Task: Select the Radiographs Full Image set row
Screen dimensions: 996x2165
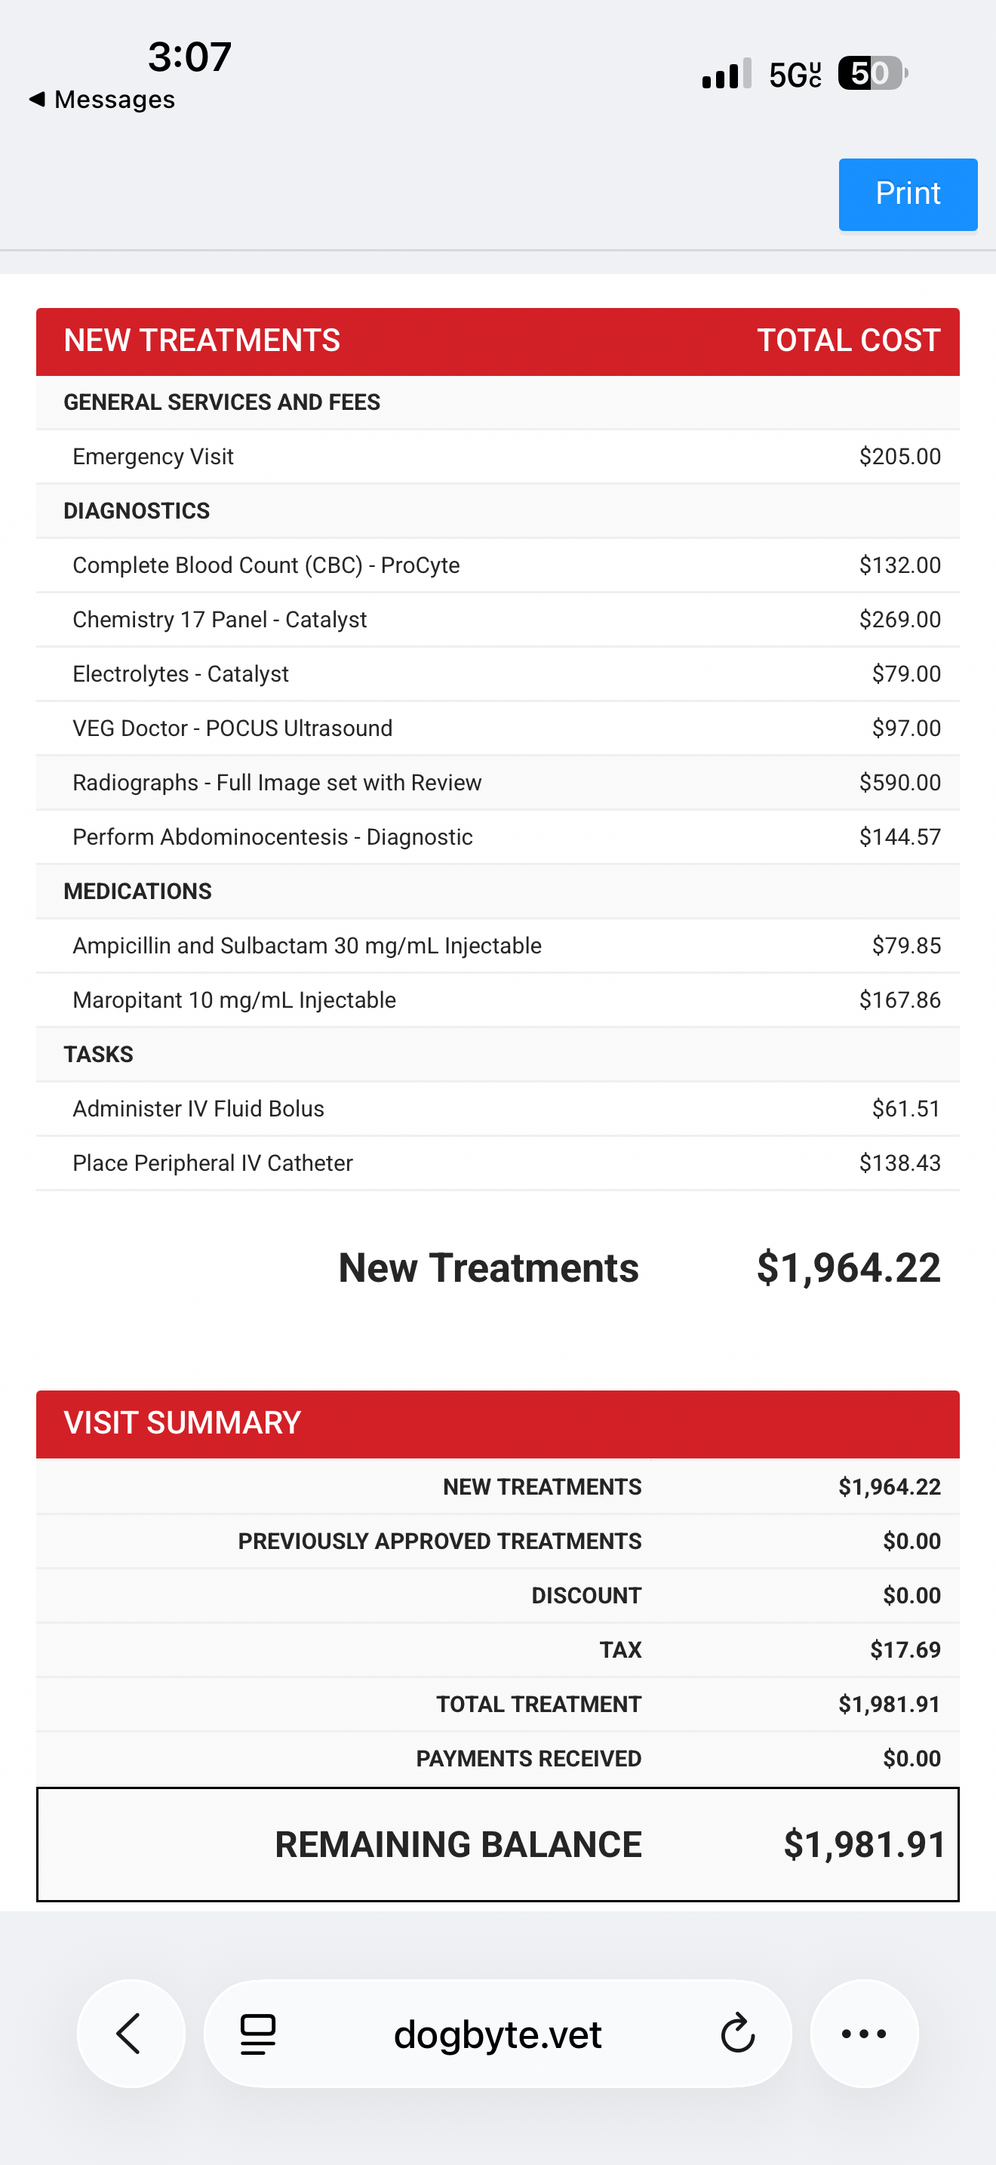Action: pyautogui.click(x=497, y=783)
